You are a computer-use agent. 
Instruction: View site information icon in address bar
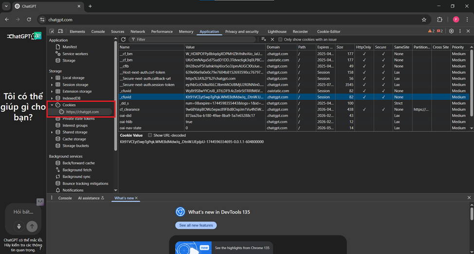click(x=42, y=19)
